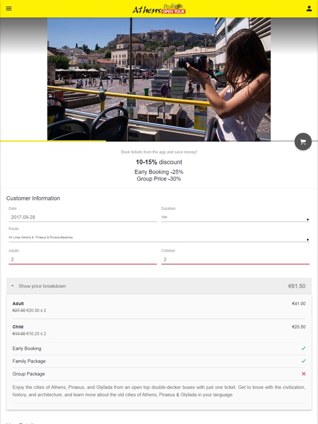Click the Early Booking green checkmark
The height and width of the screenshot is (424, 318).
point(304,348)
